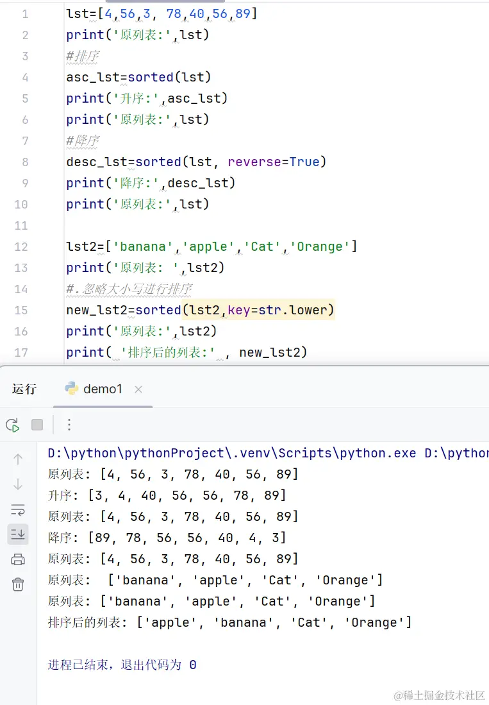Viewport: 489px width, 705px height.
Task: Click the comment '#排序' on line 3
Action: tap(83, 56)
